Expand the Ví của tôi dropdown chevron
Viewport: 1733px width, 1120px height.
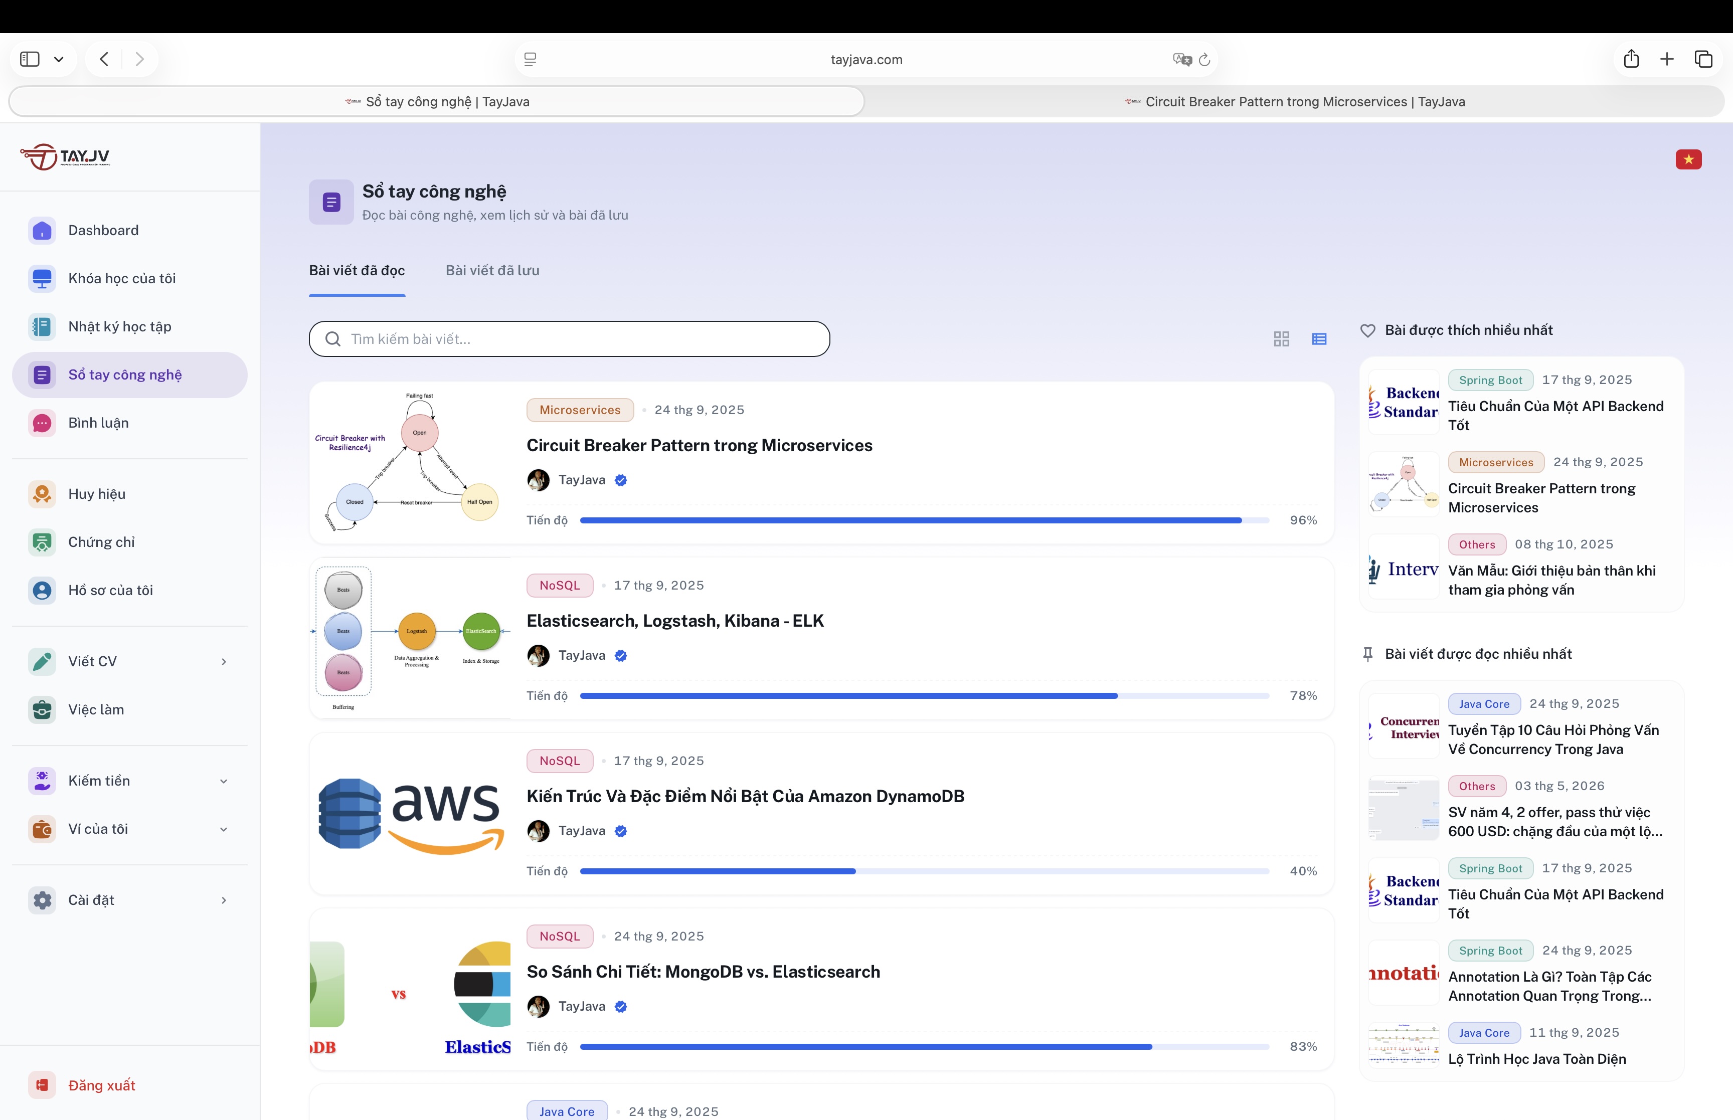(x=224, y=829)
